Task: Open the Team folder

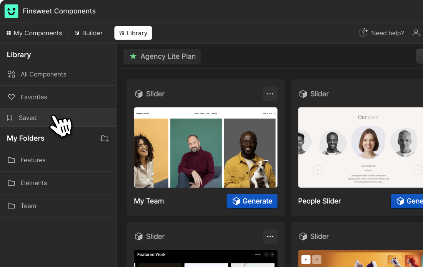Action: tap(58, 206)
